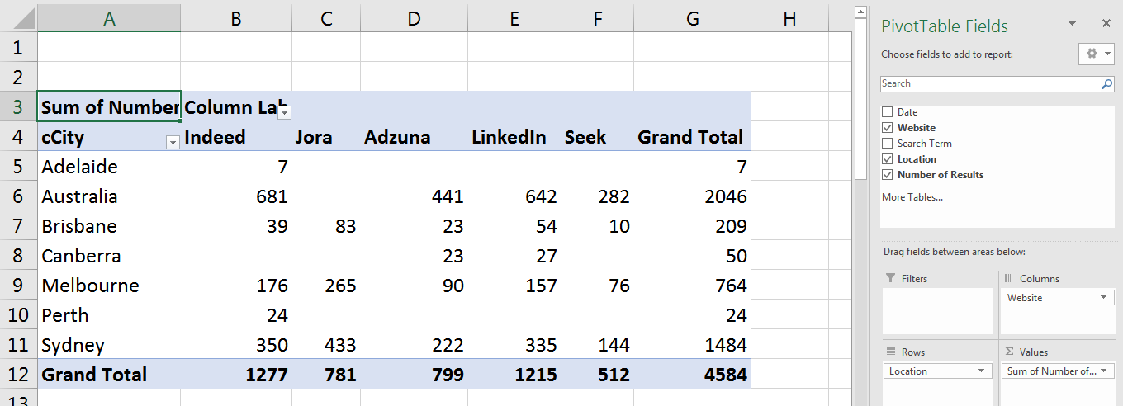
Task: Select the 'Brisbane' row label
Action: pyautogui.click(x=109, y=225)
